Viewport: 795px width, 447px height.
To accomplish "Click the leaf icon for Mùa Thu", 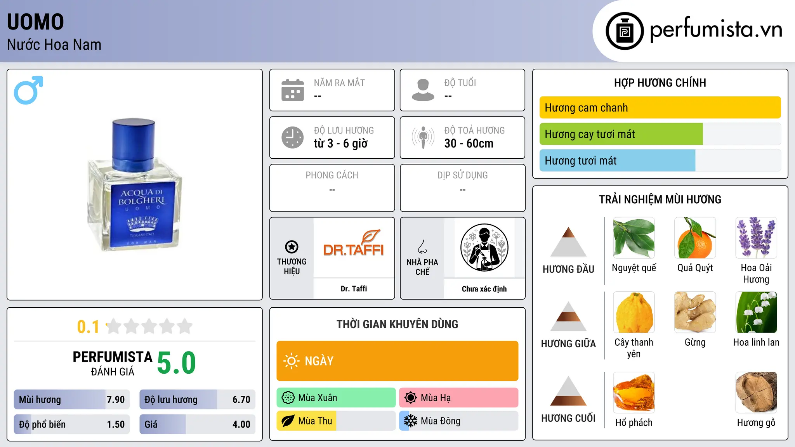I will 288,421.
